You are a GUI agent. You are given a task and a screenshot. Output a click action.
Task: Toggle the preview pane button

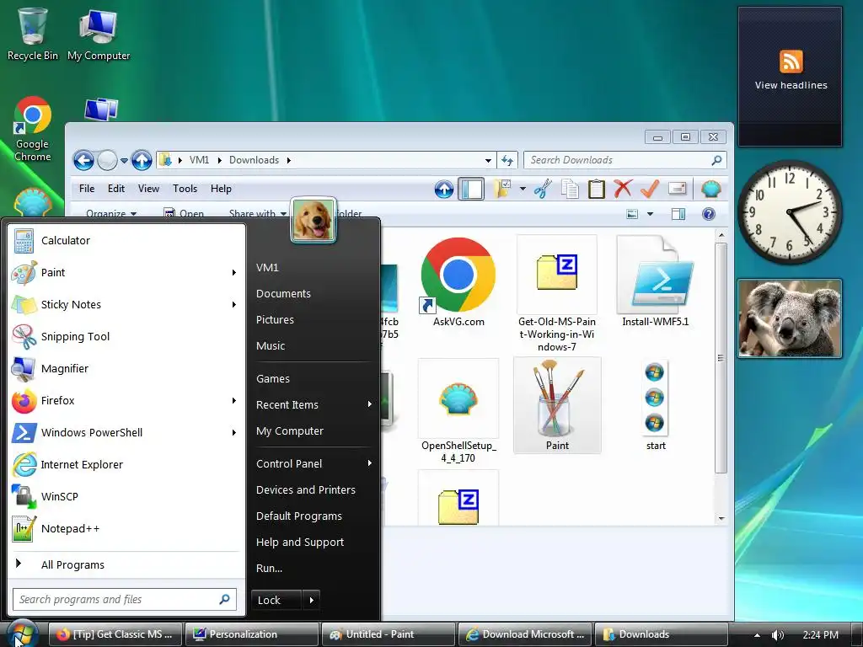click(x=678, y=213)
